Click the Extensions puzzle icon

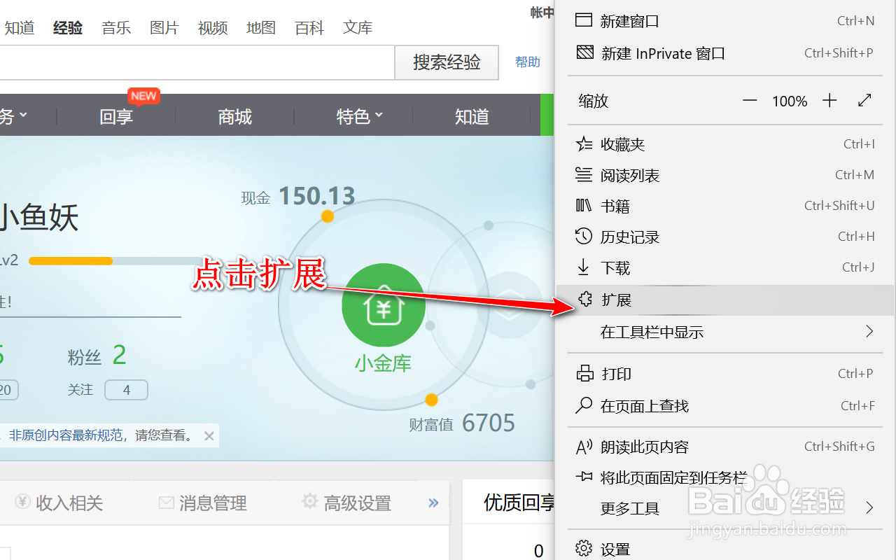585,300
